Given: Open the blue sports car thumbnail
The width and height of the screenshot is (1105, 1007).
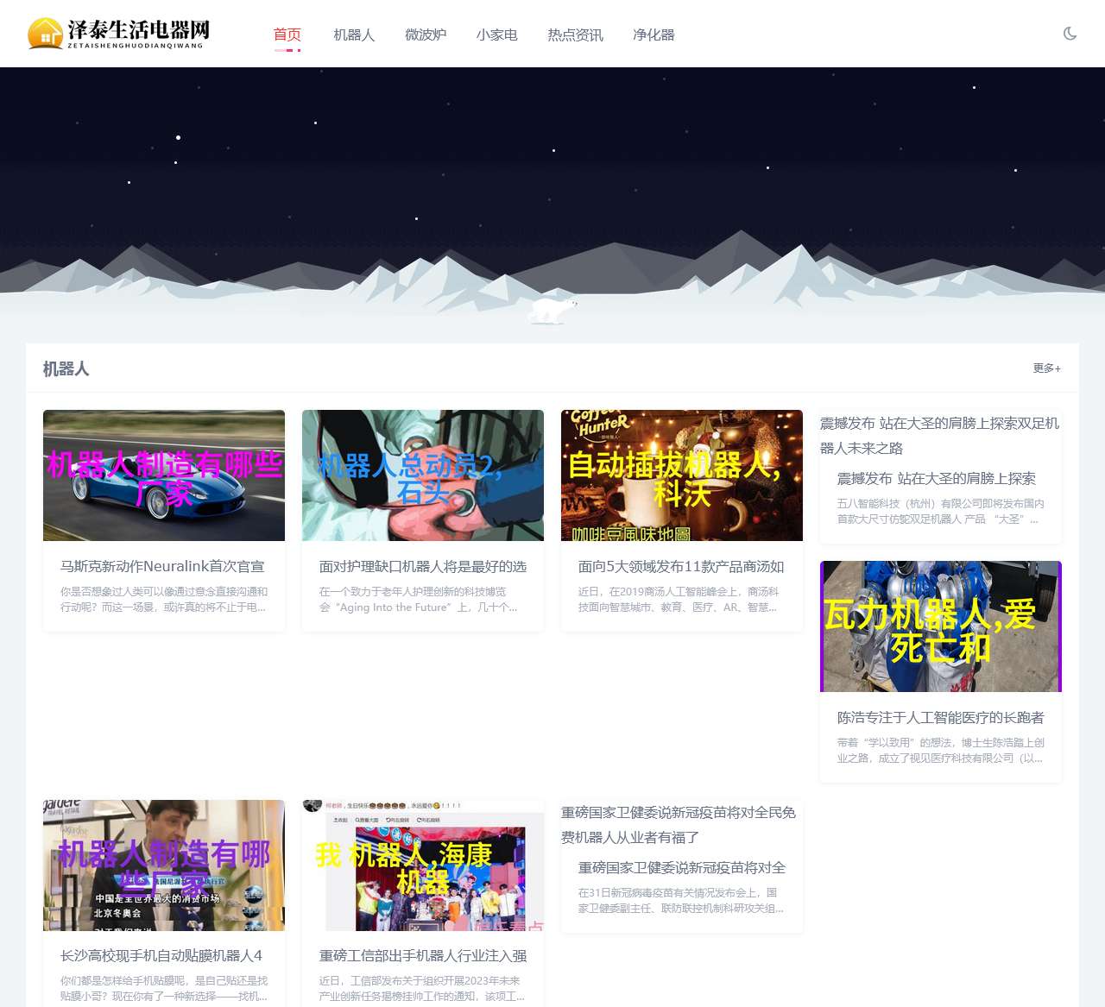Looking at the screenshot, I should (164, 475).
